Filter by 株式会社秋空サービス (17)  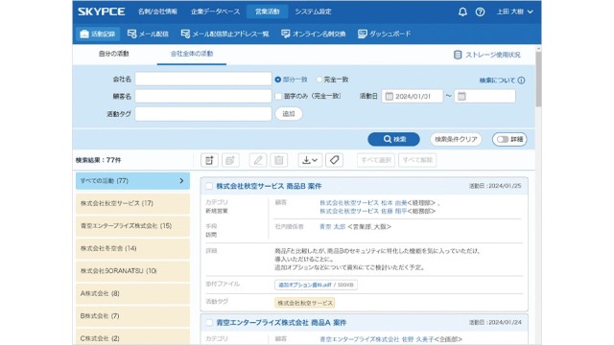tap(132, 203)
